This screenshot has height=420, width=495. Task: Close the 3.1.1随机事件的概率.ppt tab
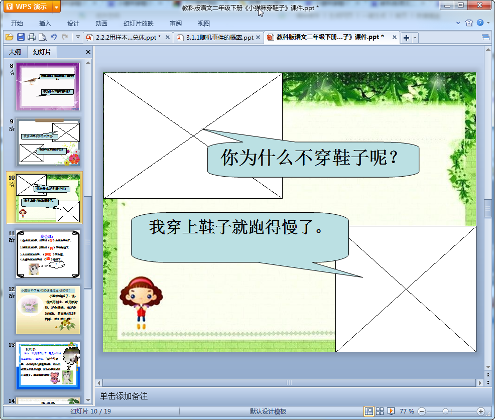[258, 37]
